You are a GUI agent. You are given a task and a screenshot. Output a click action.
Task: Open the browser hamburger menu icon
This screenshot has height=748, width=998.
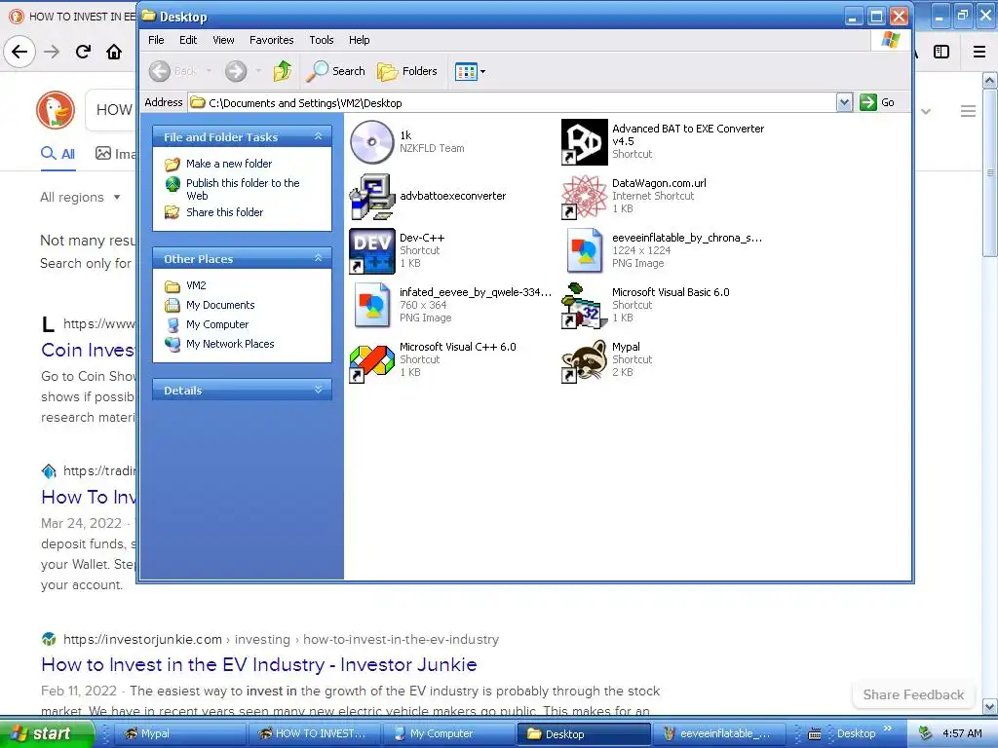tap(979, 52)
